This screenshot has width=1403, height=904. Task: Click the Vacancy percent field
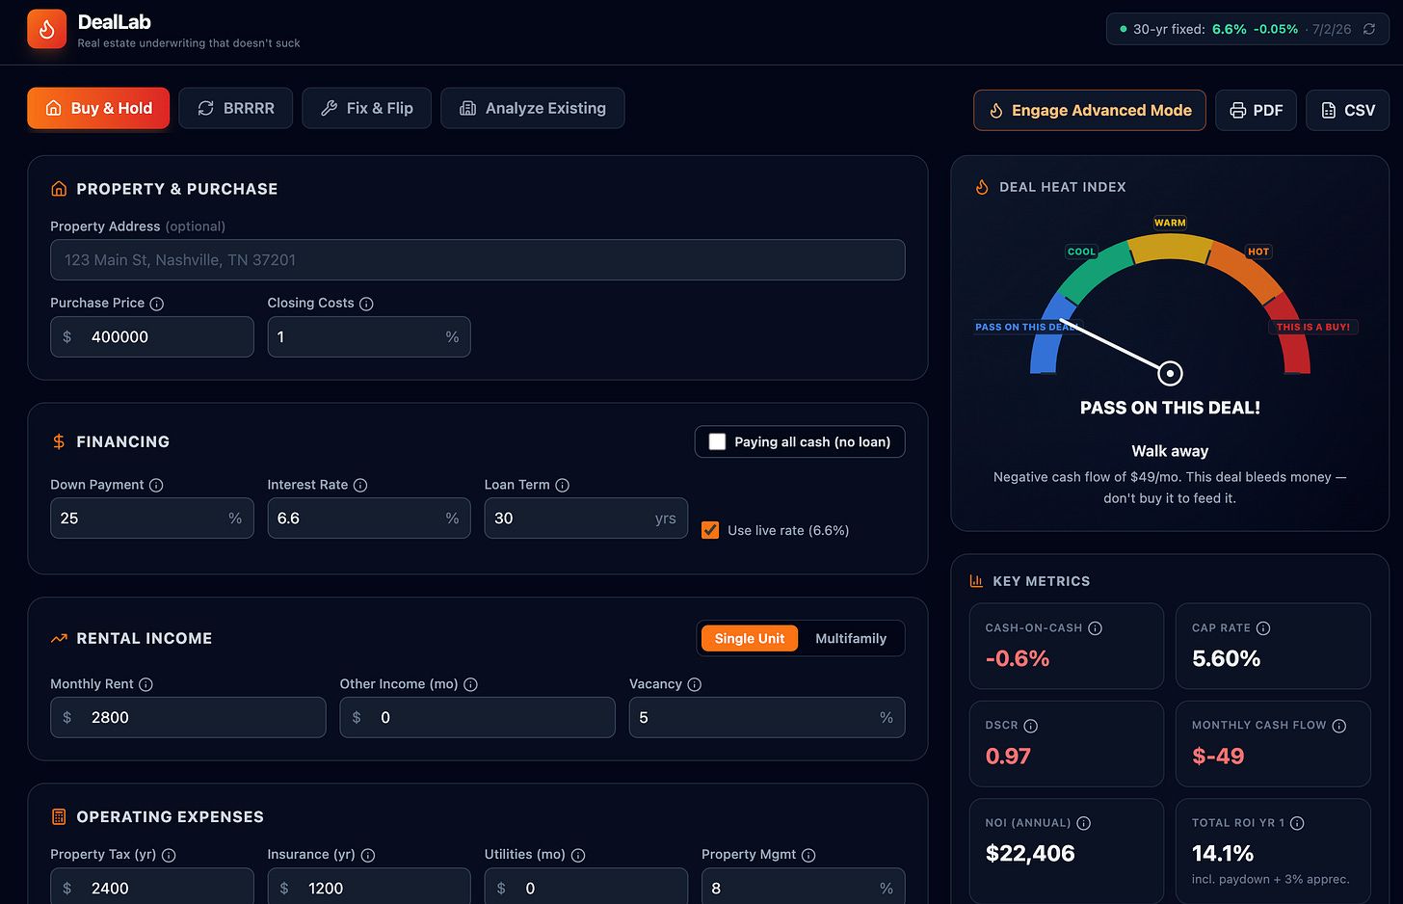[767, 717]
